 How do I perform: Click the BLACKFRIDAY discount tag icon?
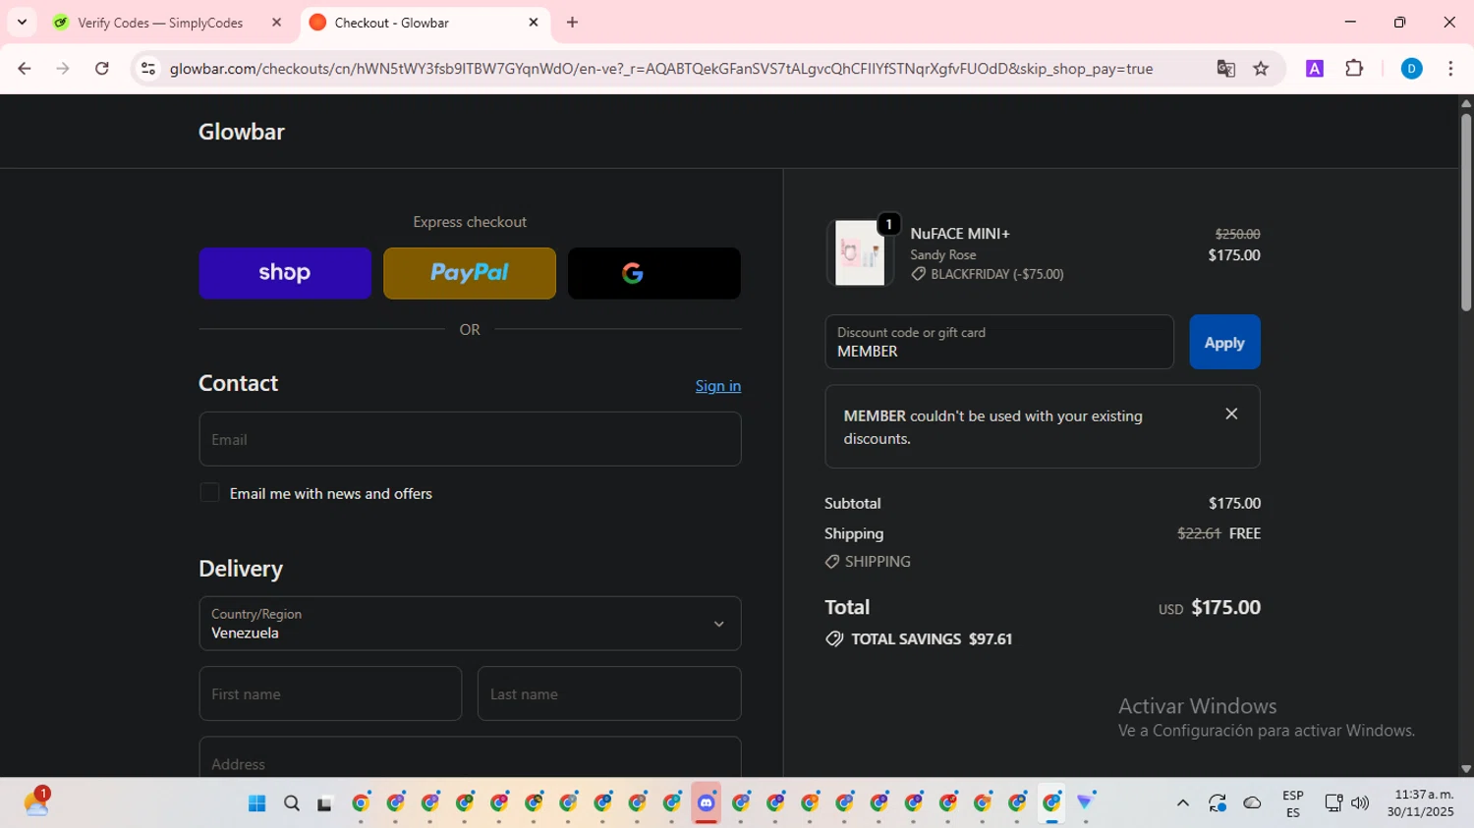(918, 274)
